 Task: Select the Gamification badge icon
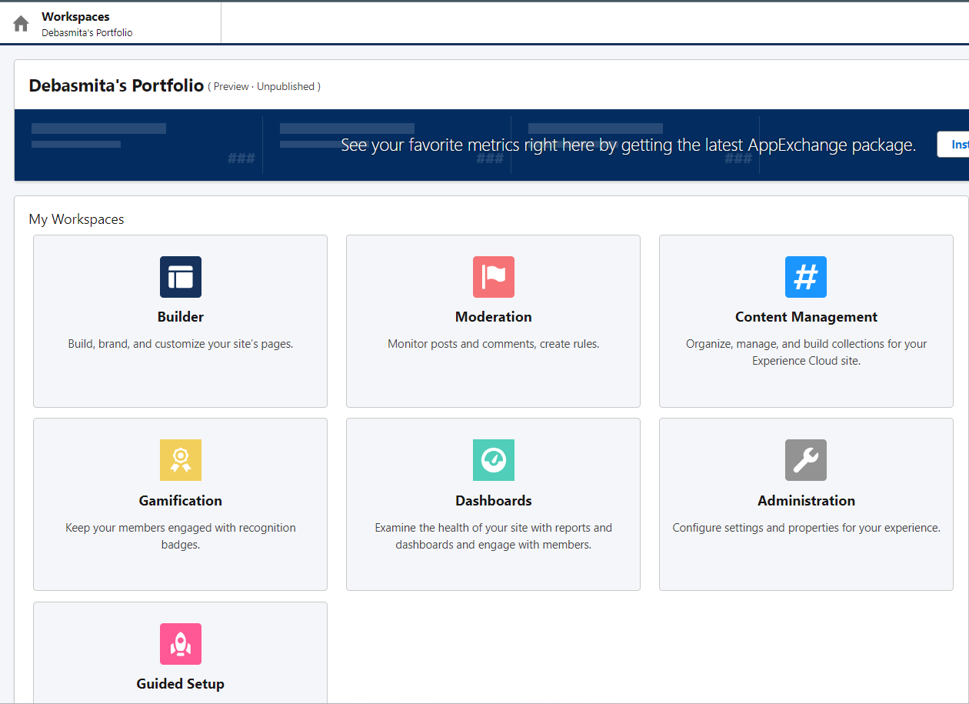pyautogui.click(x=180, y=460)
